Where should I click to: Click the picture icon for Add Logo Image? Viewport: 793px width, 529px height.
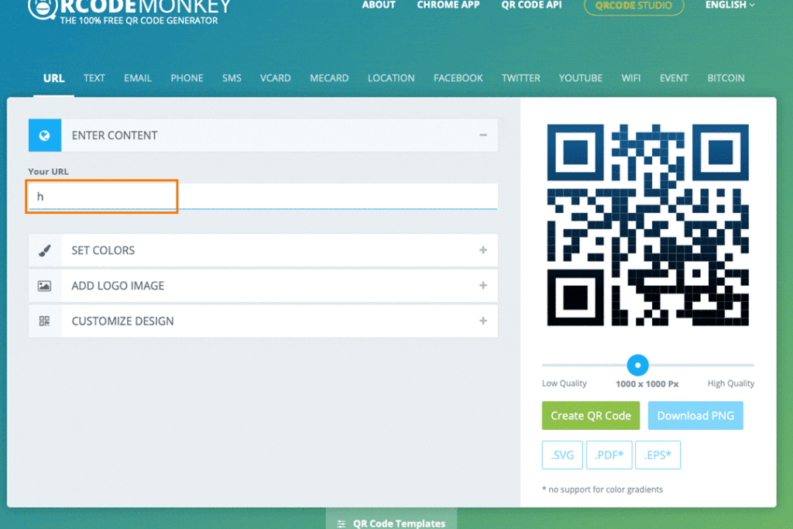coord(44,286)
